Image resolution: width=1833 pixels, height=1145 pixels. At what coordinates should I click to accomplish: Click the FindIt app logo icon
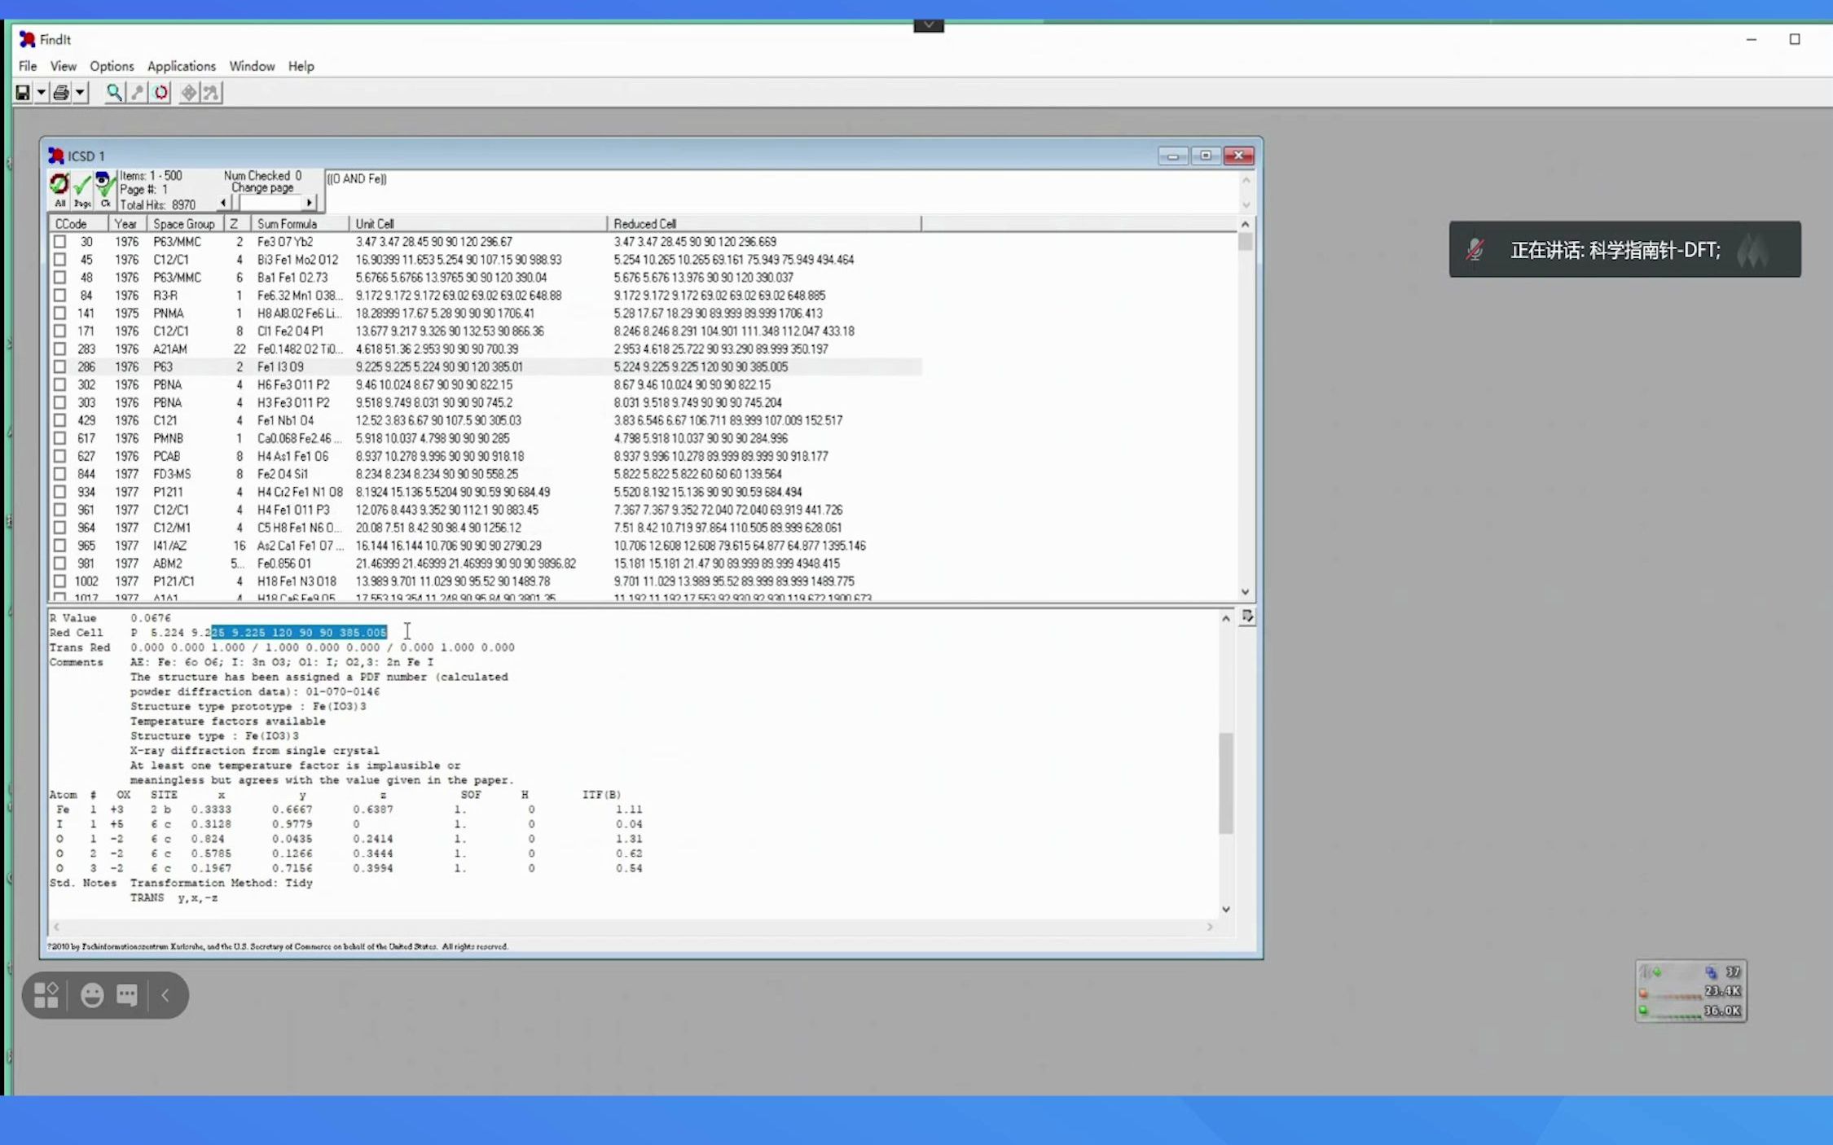click(x=27, y=39)
